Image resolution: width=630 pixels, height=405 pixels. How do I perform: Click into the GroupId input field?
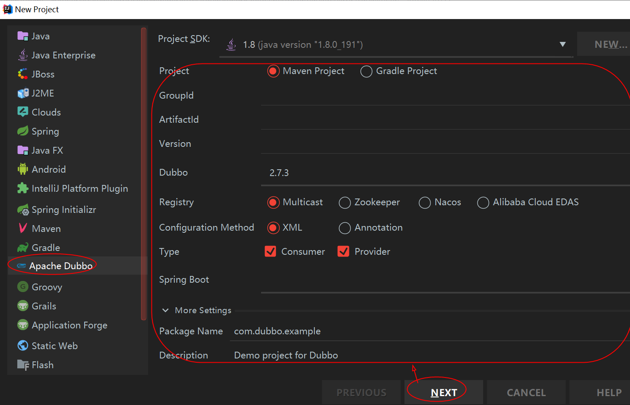(x=446, y=95)
